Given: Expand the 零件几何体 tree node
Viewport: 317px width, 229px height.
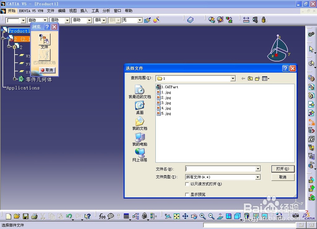Looking at the screenshot, I should click(x=15, y=79).
